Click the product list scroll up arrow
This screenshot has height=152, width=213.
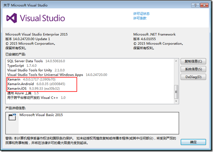176,61
